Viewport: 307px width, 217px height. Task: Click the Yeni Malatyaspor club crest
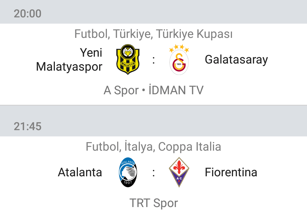click(128, 60)
